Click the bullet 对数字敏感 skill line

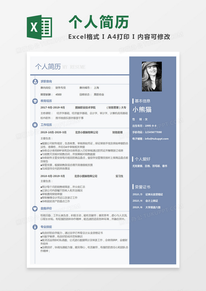(x=62, y=237)
